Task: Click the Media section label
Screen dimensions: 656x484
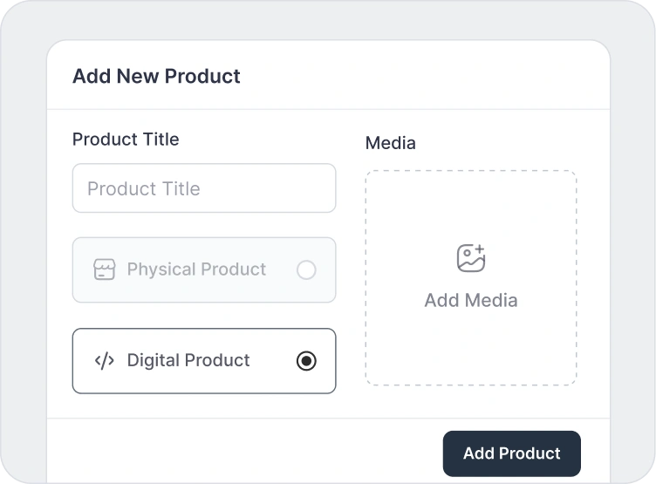Action: tap(391, 143)
